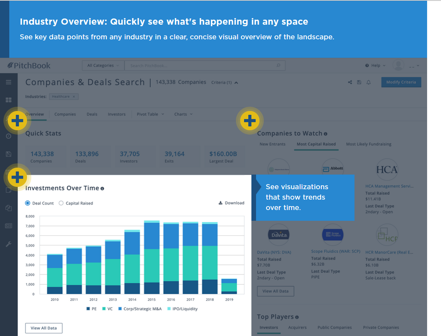Click View All Data under Companies to Watch
441x336 pixels.
click(276, 291)
